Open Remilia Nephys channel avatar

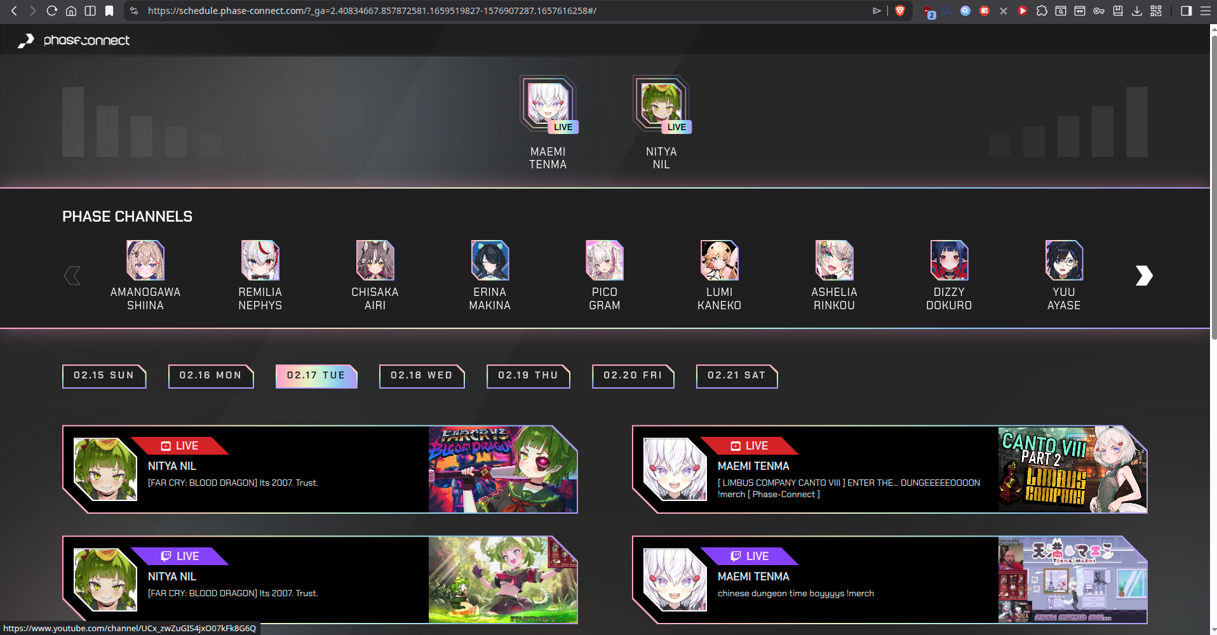pos(260,260)
